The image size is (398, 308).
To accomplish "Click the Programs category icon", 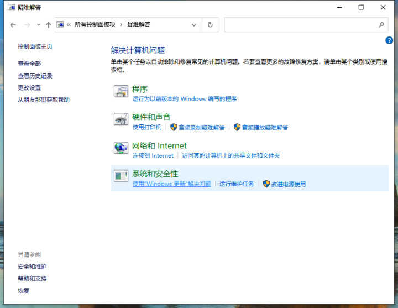I will pyautogui.click(x=121, y=91).
